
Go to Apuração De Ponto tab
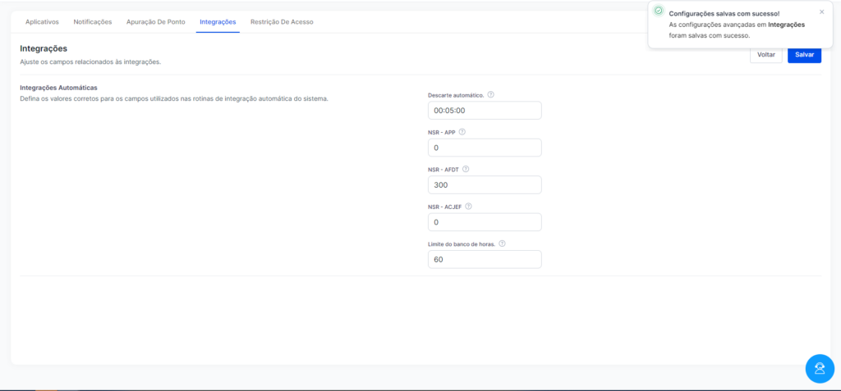[x=155, y=22]
